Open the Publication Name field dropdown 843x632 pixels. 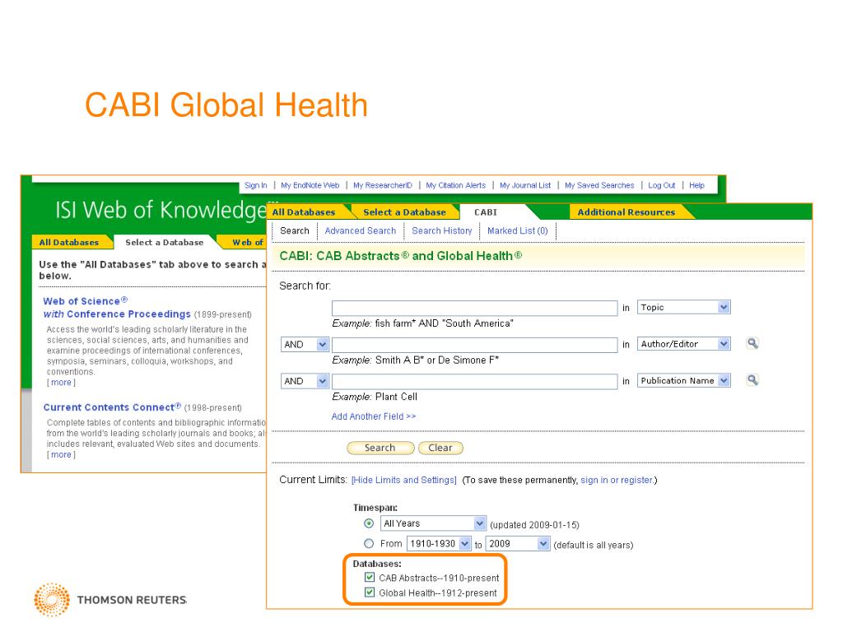point(683,380)
